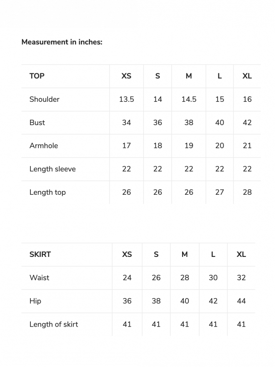Click the M column header in SKIRT table
275x367 pixels.
(185, 254)
